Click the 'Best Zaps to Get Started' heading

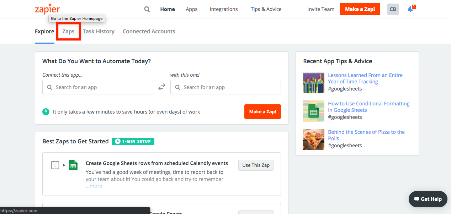click(x=75, y=141)
